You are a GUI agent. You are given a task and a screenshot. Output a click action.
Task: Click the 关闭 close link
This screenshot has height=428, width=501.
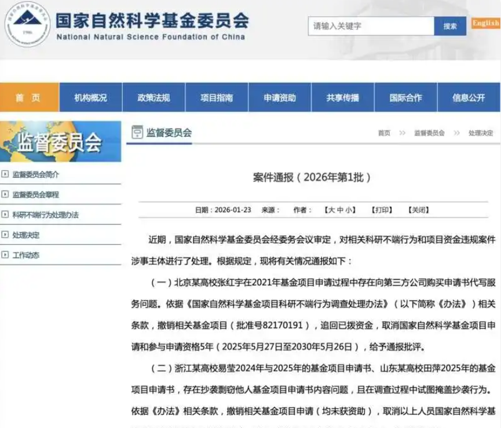(419, 210)
